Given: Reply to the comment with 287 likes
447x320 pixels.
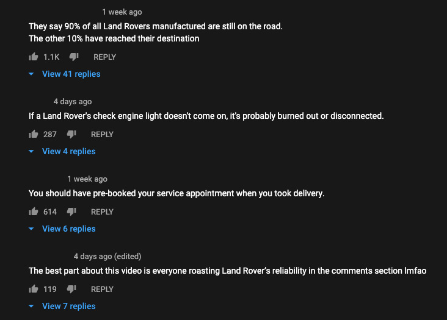Looking at the screenshot, I should (x=102, y=134).
